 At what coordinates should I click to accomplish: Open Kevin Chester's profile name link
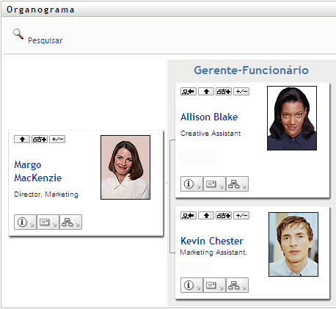[212, 241]
